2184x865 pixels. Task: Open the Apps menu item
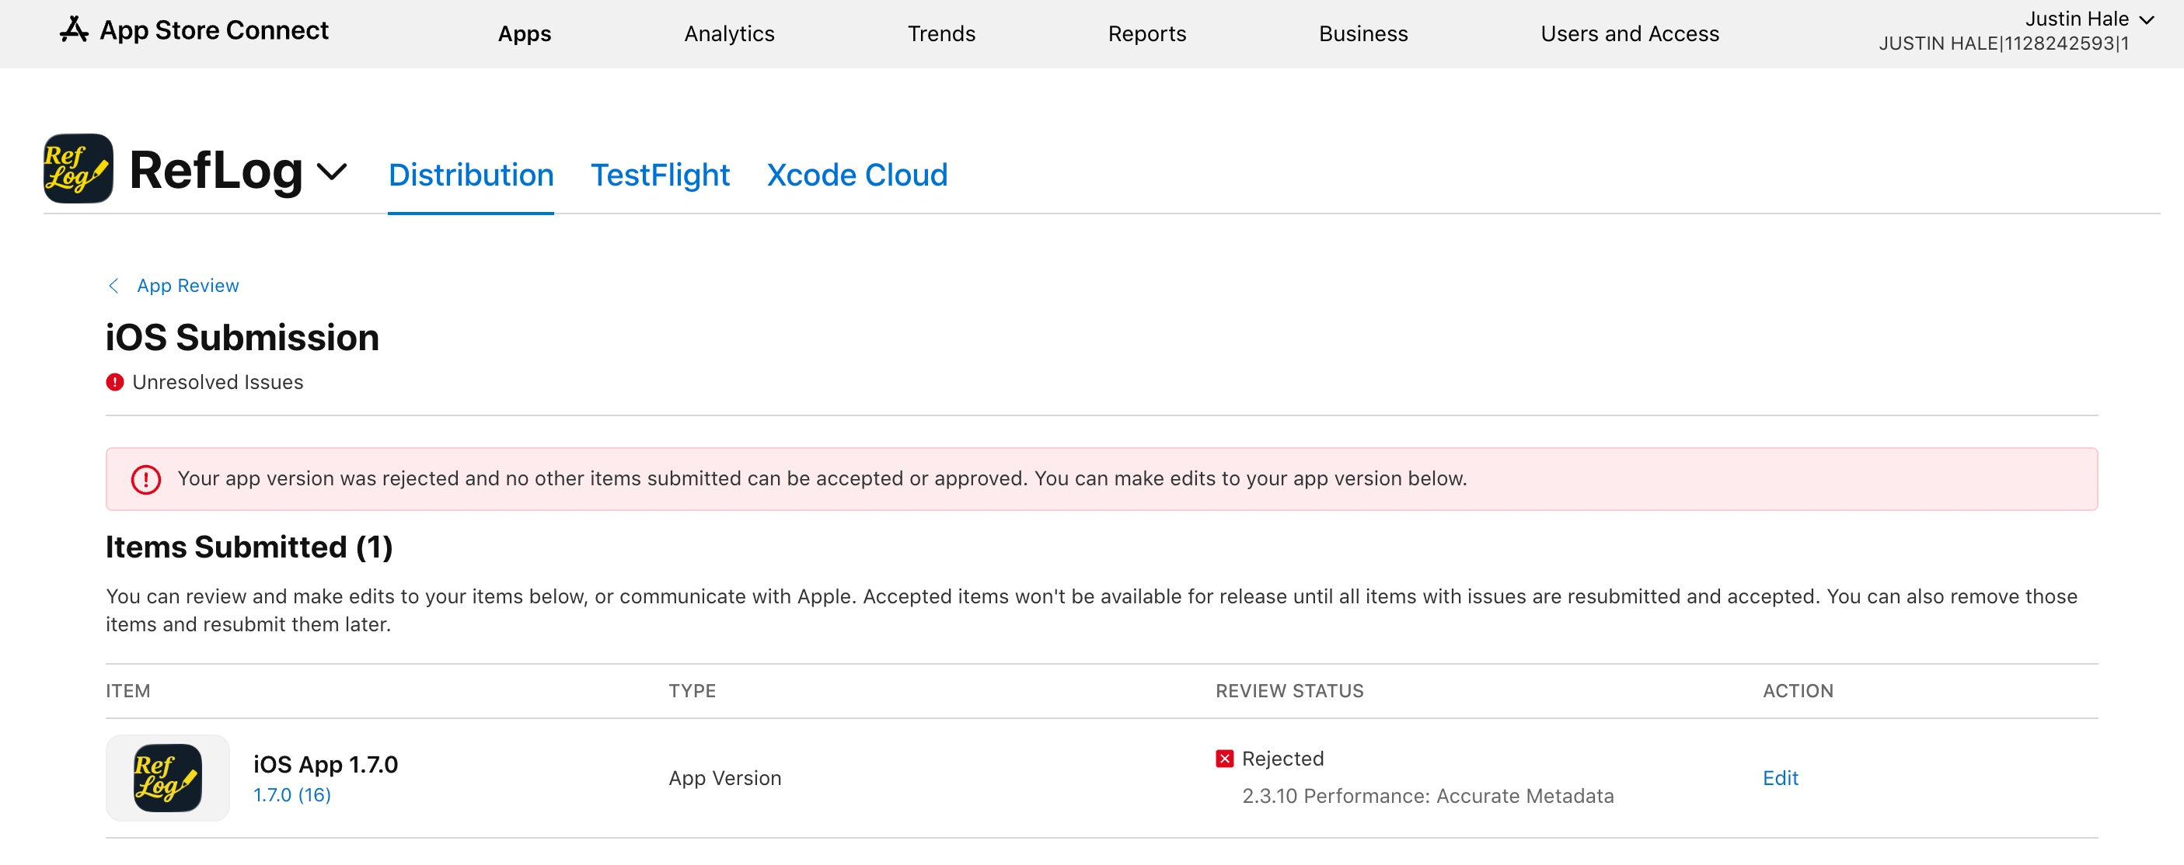524,34
